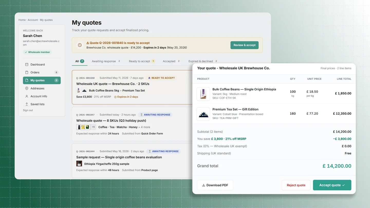This screenshot has width=370, height=208.
Task: Click the READY TO ACCEPT badge icon
Action: (x=149, y=78)
